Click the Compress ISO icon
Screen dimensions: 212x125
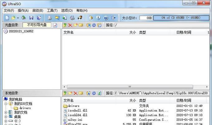(65, 18)
